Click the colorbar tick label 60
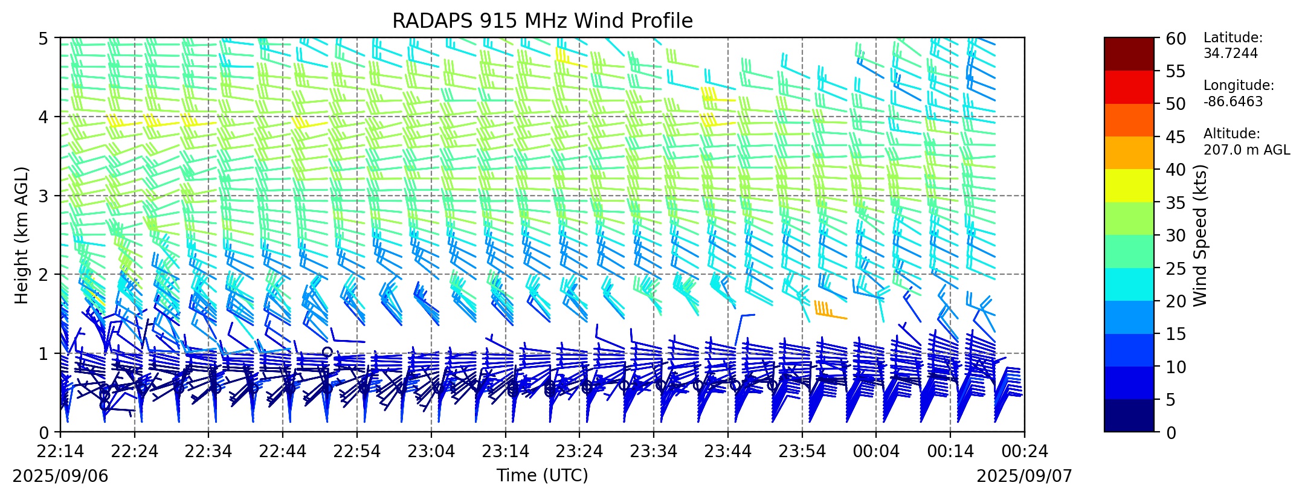Image resolution: width=1302 pixels, height=497 pixels. (1176, 39)
